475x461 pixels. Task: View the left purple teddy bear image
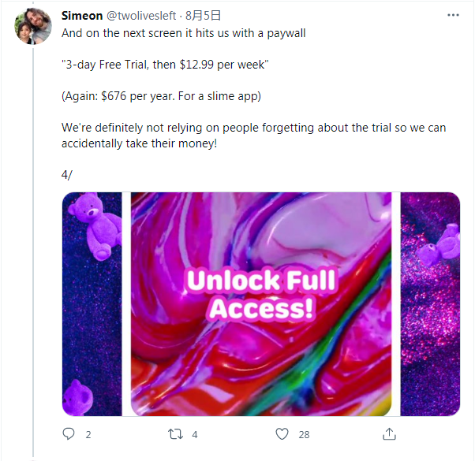click(92, 304)
